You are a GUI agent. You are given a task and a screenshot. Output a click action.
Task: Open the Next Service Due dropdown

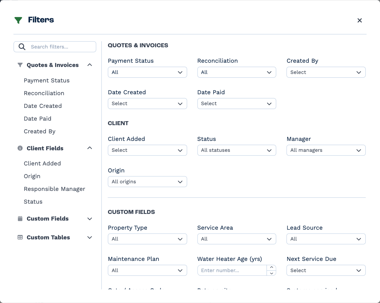point(326,270)
